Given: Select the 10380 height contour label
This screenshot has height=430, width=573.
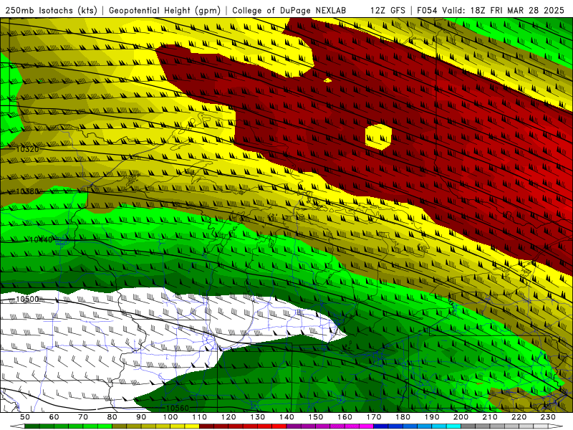Looking at the screenshot, I should pyautogui.click(x=27, y=191).
